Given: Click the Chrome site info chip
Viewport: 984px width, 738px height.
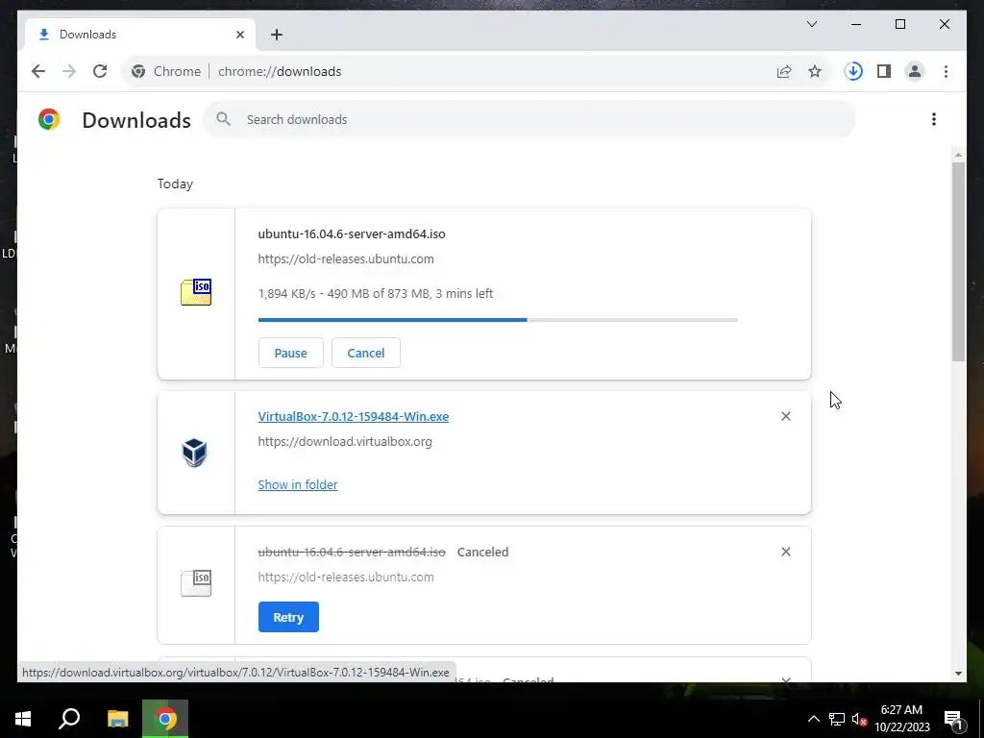Looking at the screenshot, I should click(x=166, y=71).
